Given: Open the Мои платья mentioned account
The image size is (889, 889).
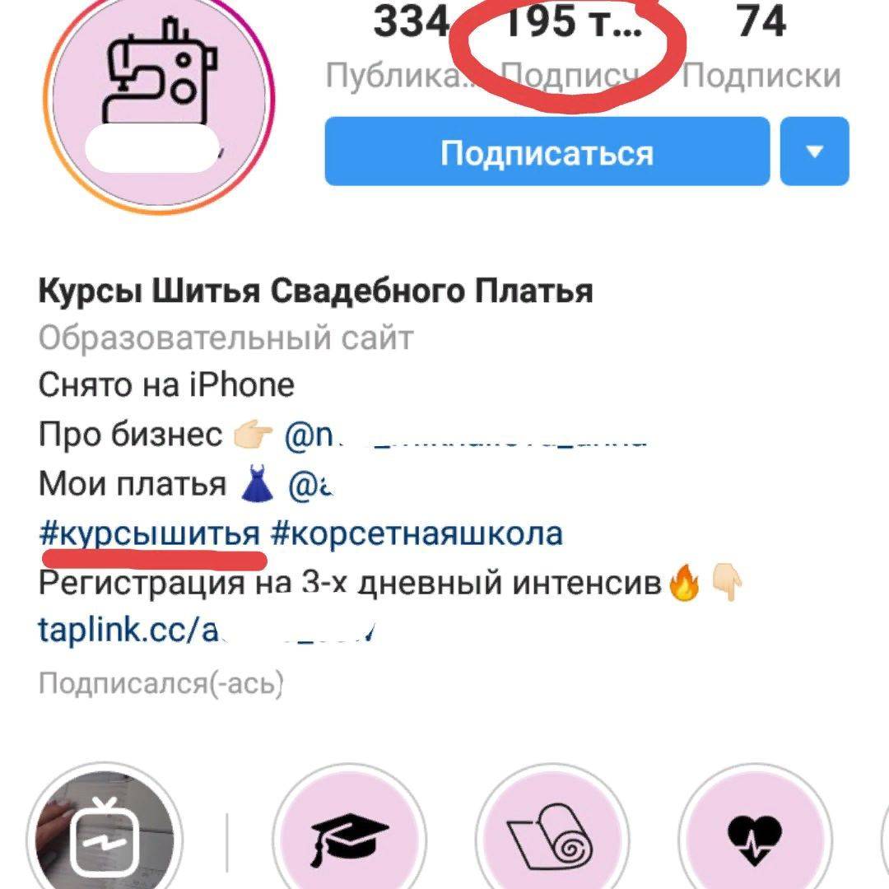Looking at the screenshot, I should coord(310,485).
